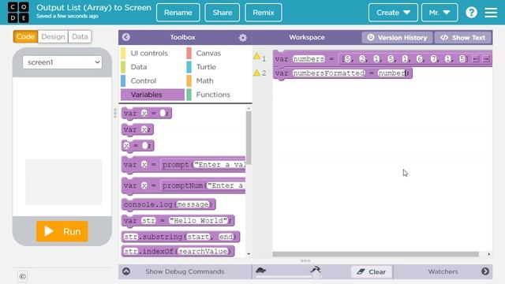Select Variables toolbox category
505x284 pixels.
[x=152, y=95]
